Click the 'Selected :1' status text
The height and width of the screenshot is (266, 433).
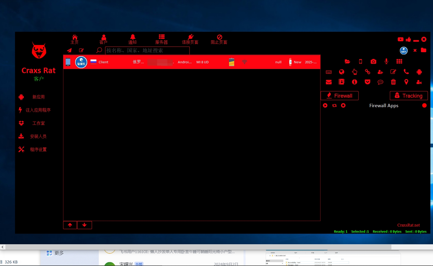coord(360,232)
